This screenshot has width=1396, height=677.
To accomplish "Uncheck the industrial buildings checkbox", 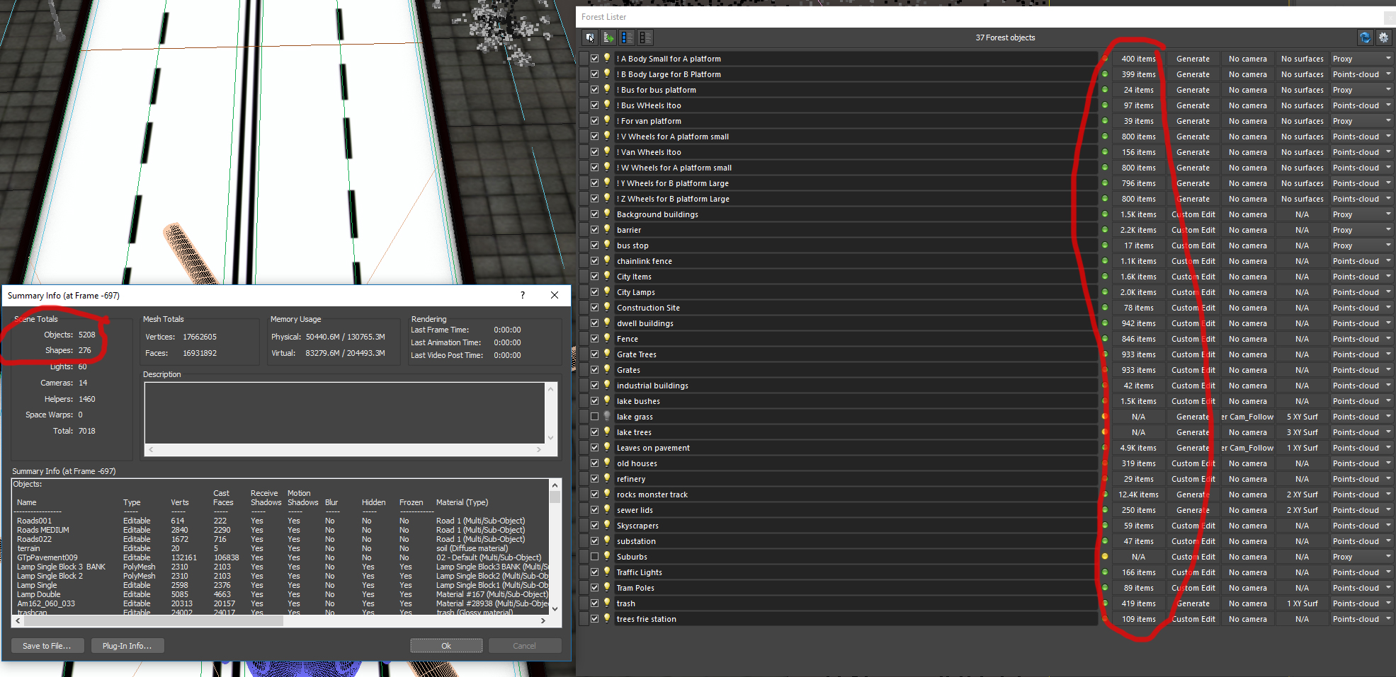I will (594, 386).
